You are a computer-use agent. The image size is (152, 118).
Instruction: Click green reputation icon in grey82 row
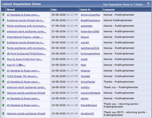pyautogui.click(x=3, y=42)
